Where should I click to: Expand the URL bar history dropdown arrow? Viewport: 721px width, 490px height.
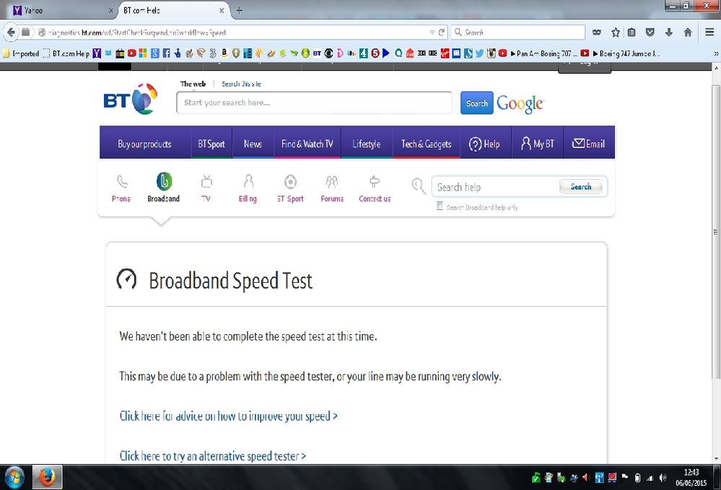click(432, 32)
